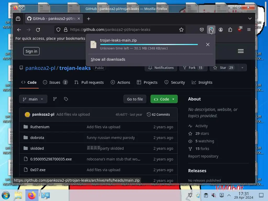This screenshot has height=201, width=268.
Task: Fork the repository with the Fork button
Action: (x=193, y=68)
